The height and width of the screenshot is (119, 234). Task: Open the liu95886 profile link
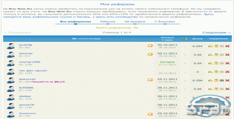(x=26, y=88)
